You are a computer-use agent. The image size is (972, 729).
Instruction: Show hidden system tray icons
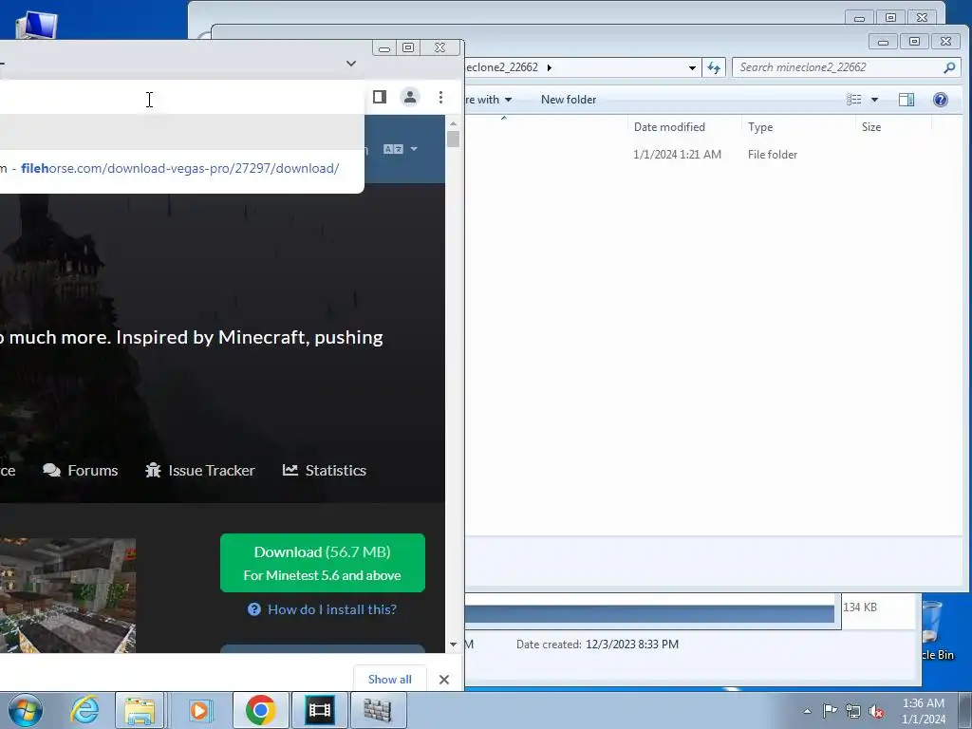[807, 711]
